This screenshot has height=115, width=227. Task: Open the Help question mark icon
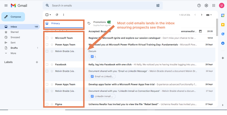[x=199, y=6]
